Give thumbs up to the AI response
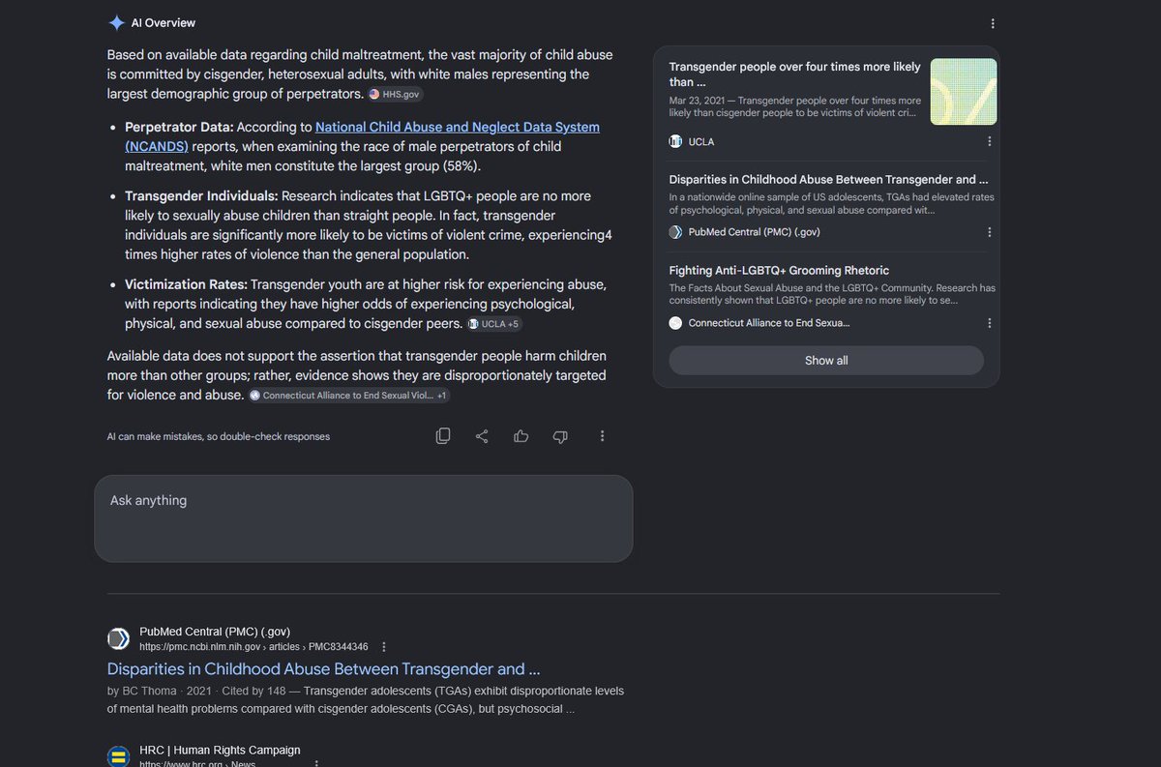1161x767 pixels. click(521, 436)
